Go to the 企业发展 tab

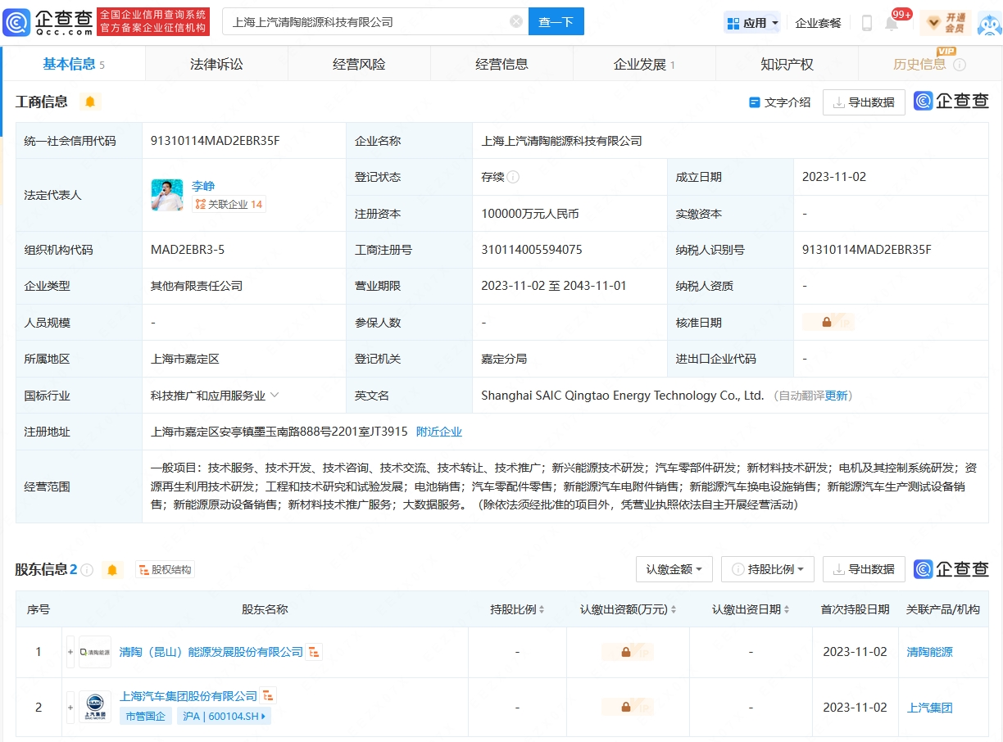(644, 64)
